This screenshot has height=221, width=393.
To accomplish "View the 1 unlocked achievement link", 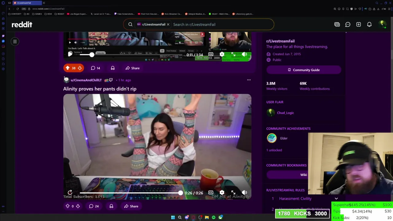I will (274, 150).
